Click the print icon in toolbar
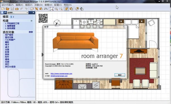171x104 pixels. click(x=17, y=9)
